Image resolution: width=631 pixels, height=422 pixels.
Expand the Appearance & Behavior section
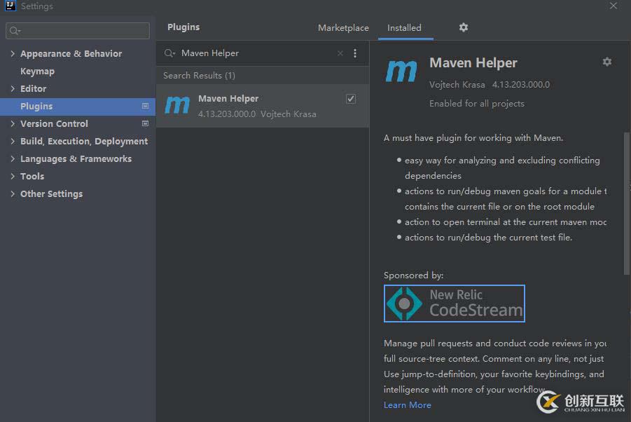(x=13, y=53)
